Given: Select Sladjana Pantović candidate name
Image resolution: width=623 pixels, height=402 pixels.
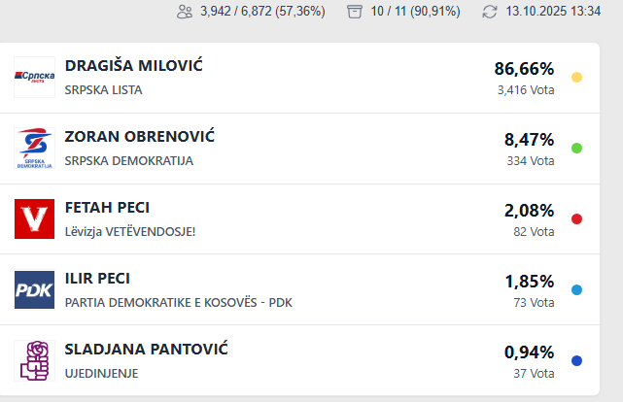Looking at the screenshot, I should coord(146,350).
